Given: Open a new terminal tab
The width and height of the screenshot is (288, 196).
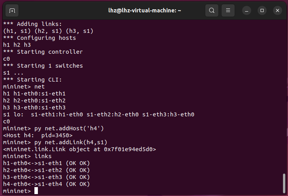Looking at the screenshot, I should [12, 10].
